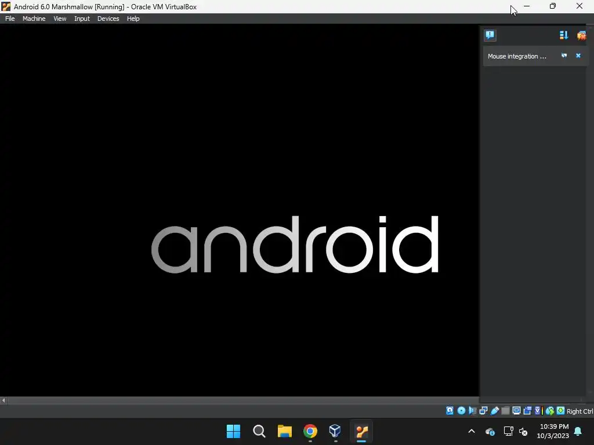Click the OneDrive cloud tray icon
Viewport: 594px width, 445px height.
[x=490, y=431]
